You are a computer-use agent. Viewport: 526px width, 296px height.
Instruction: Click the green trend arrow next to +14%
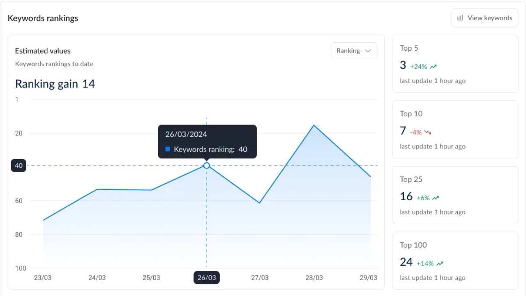[439, 263]
